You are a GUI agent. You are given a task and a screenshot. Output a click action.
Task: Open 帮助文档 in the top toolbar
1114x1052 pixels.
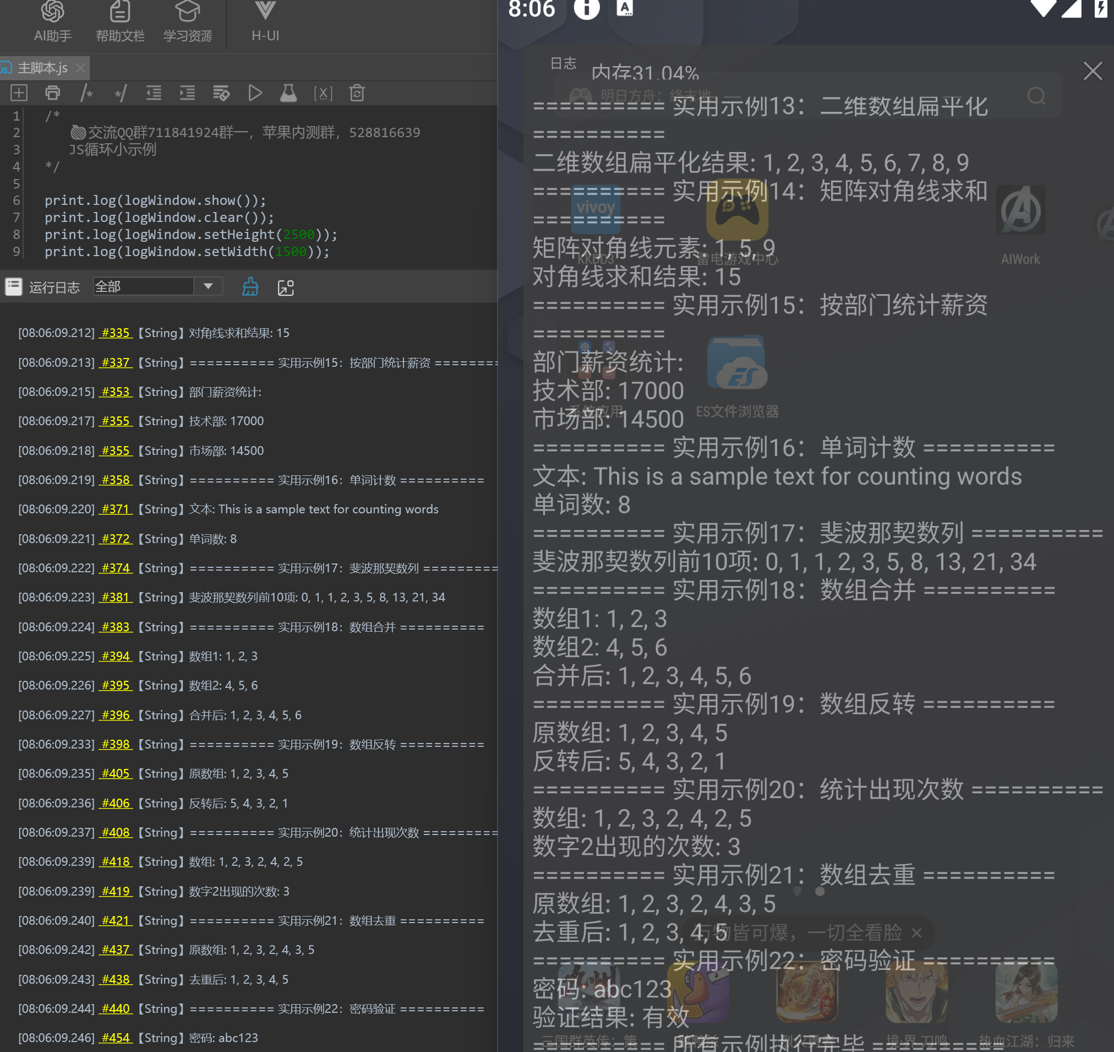[x=120, y=23]
